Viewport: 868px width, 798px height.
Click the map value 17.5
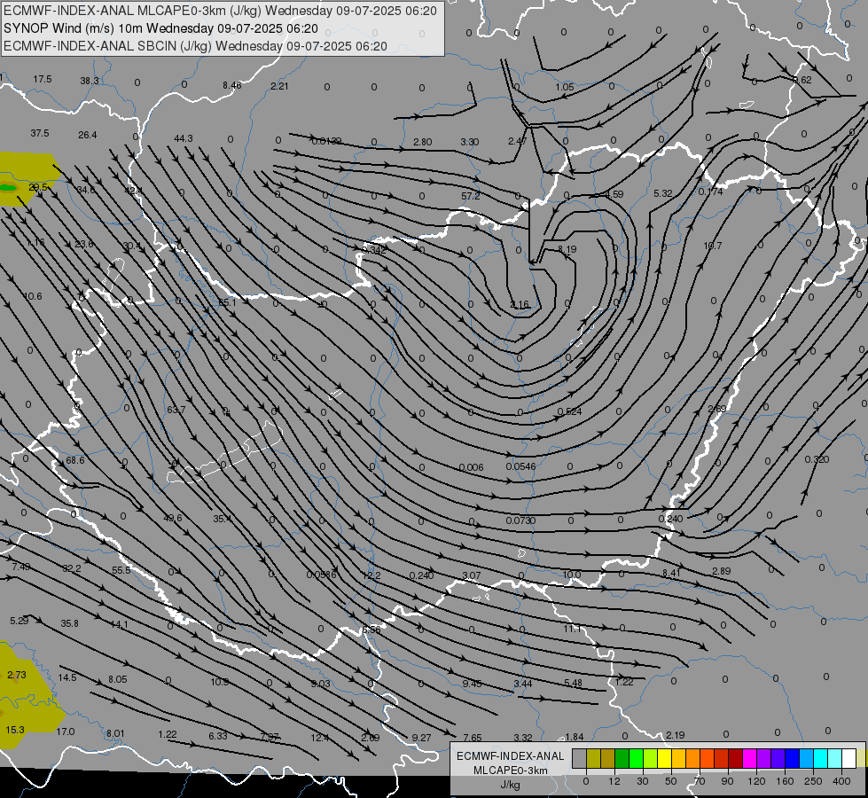(42, 79)
